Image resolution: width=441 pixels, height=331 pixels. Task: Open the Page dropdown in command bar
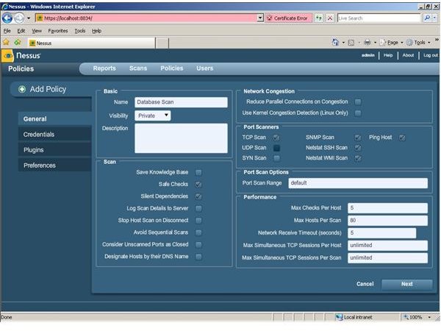pos(392,43)
